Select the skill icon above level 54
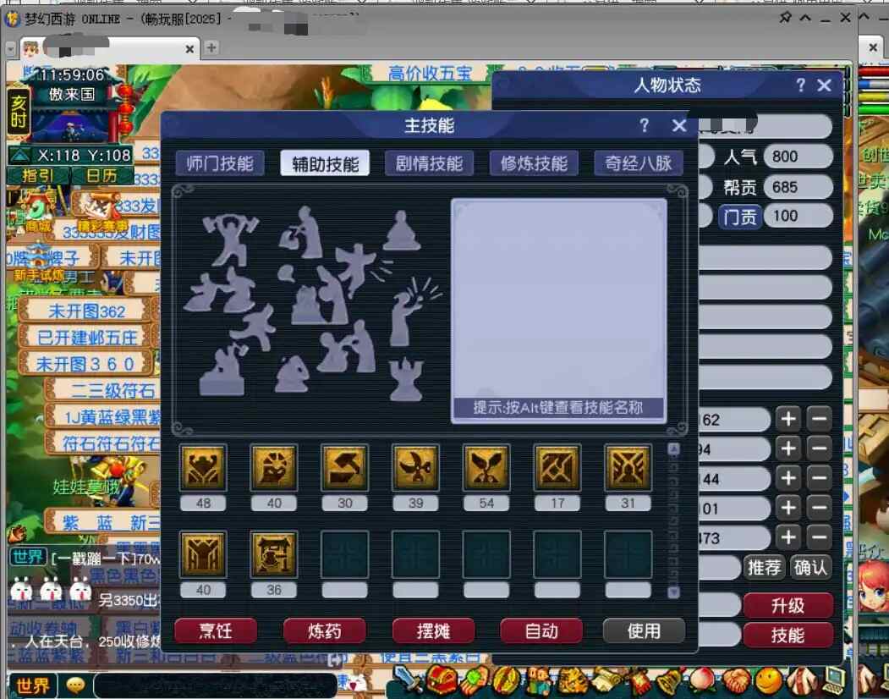 (486, 467)
